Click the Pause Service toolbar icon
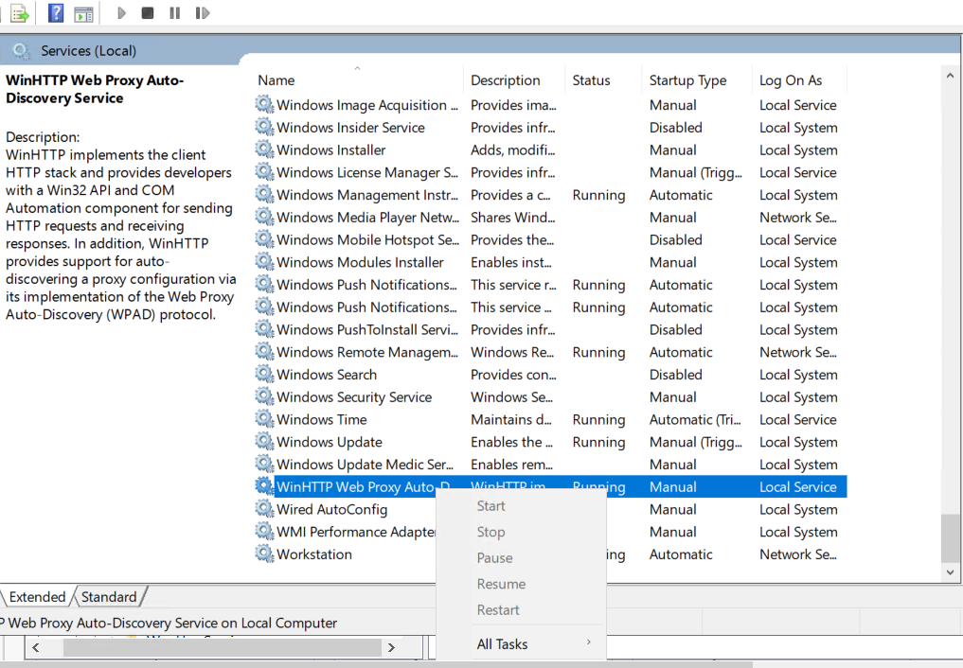The height and width of the screenshot is (668, 963). 175,13
